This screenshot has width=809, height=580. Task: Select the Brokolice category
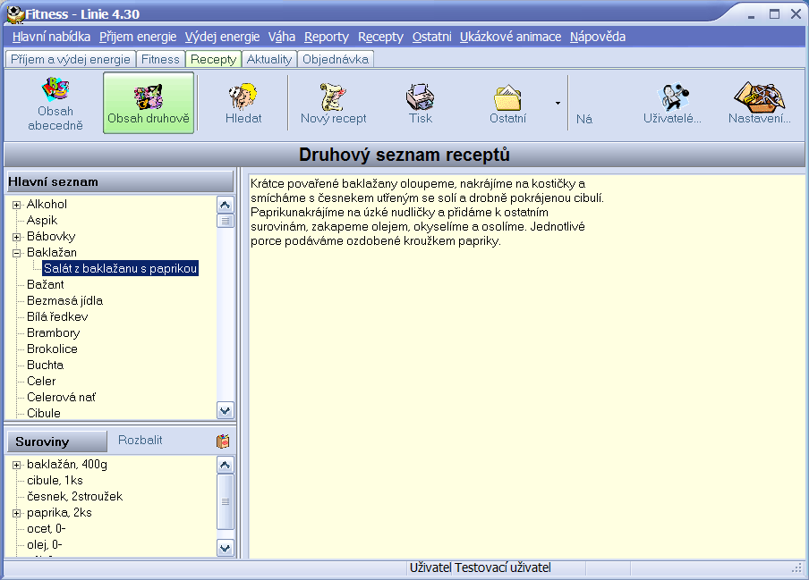click(x=52, y=349)
